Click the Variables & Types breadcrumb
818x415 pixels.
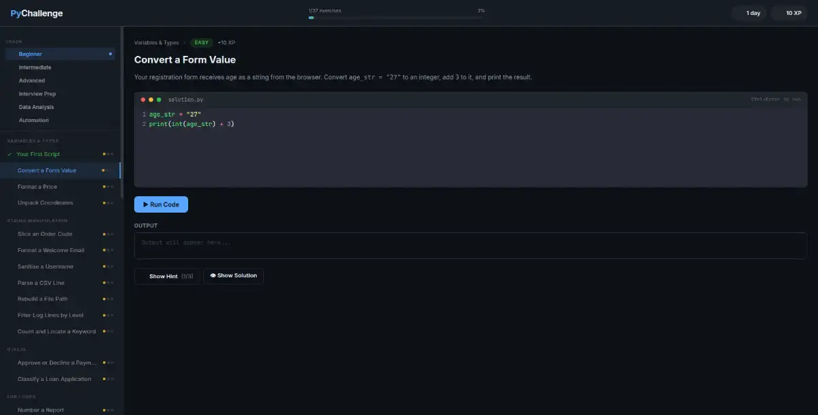pyautogui.click(x=156, y=42)
